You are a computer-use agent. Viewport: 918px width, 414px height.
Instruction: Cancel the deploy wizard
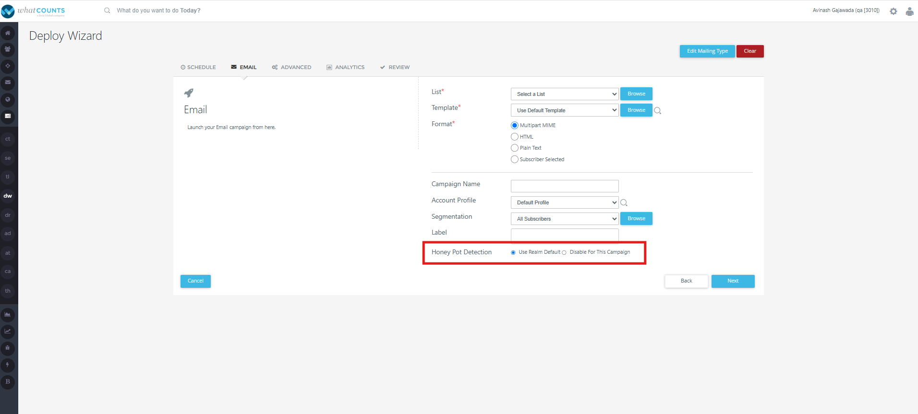(x=195, y=281)
